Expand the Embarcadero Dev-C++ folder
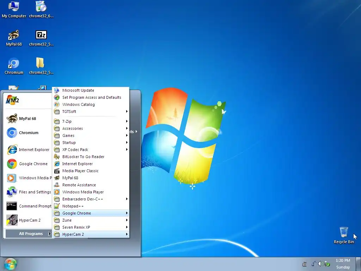 tap(91, 199)
